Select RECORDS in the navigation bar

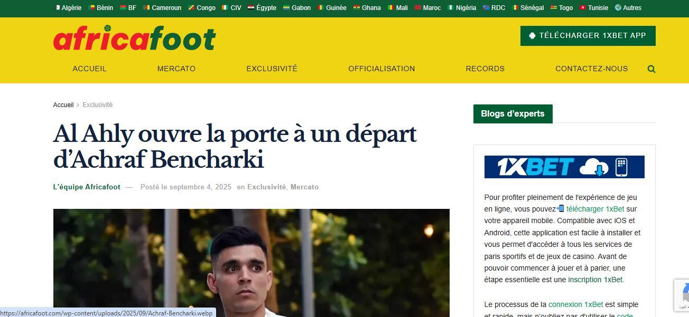[485, 69]
